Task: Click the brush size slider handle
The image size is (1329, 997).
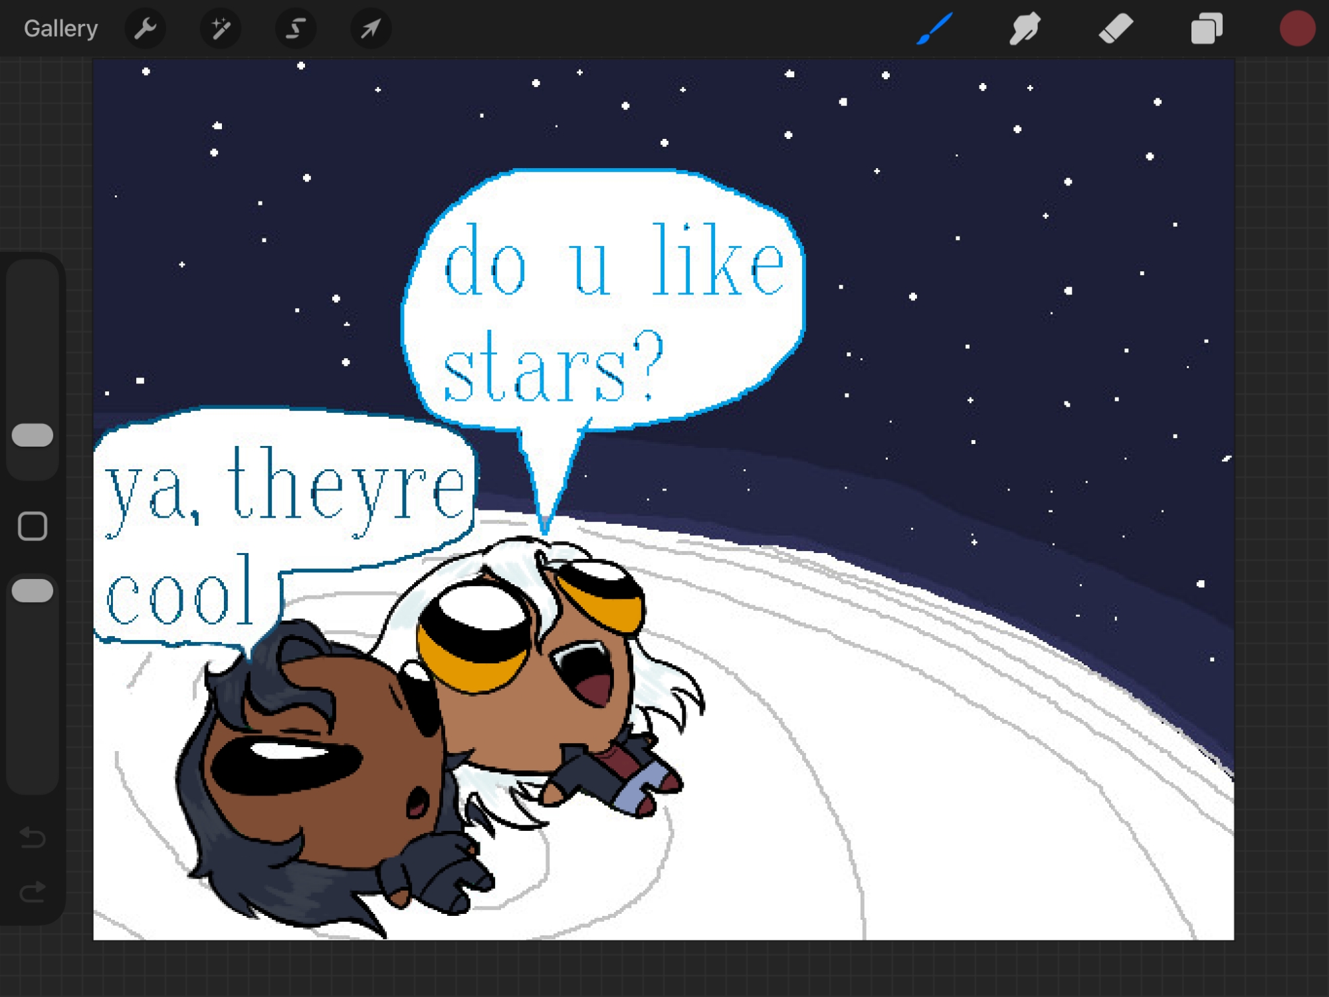Action: click(33, 435)
